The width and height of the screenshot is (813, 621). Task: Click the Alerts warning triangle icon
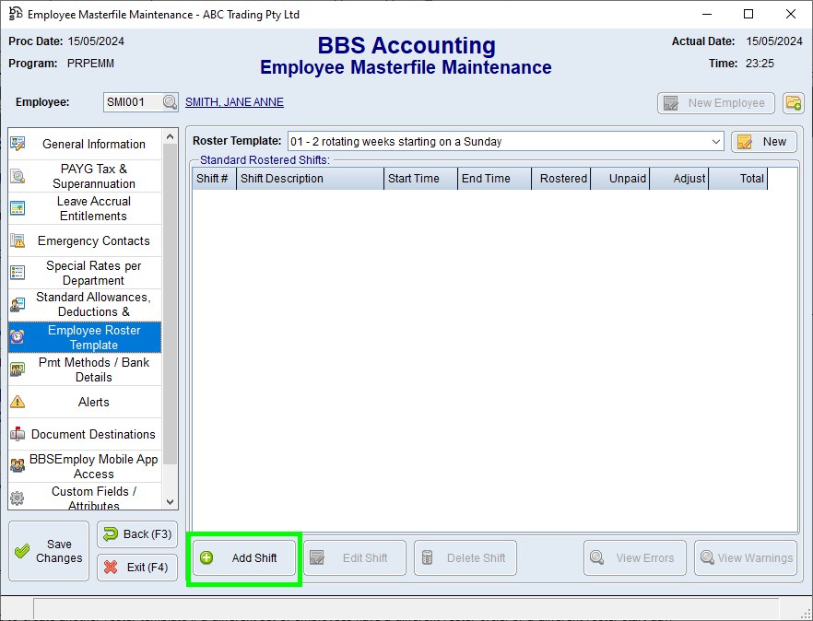pyautogui.click(x=18, y=402)
